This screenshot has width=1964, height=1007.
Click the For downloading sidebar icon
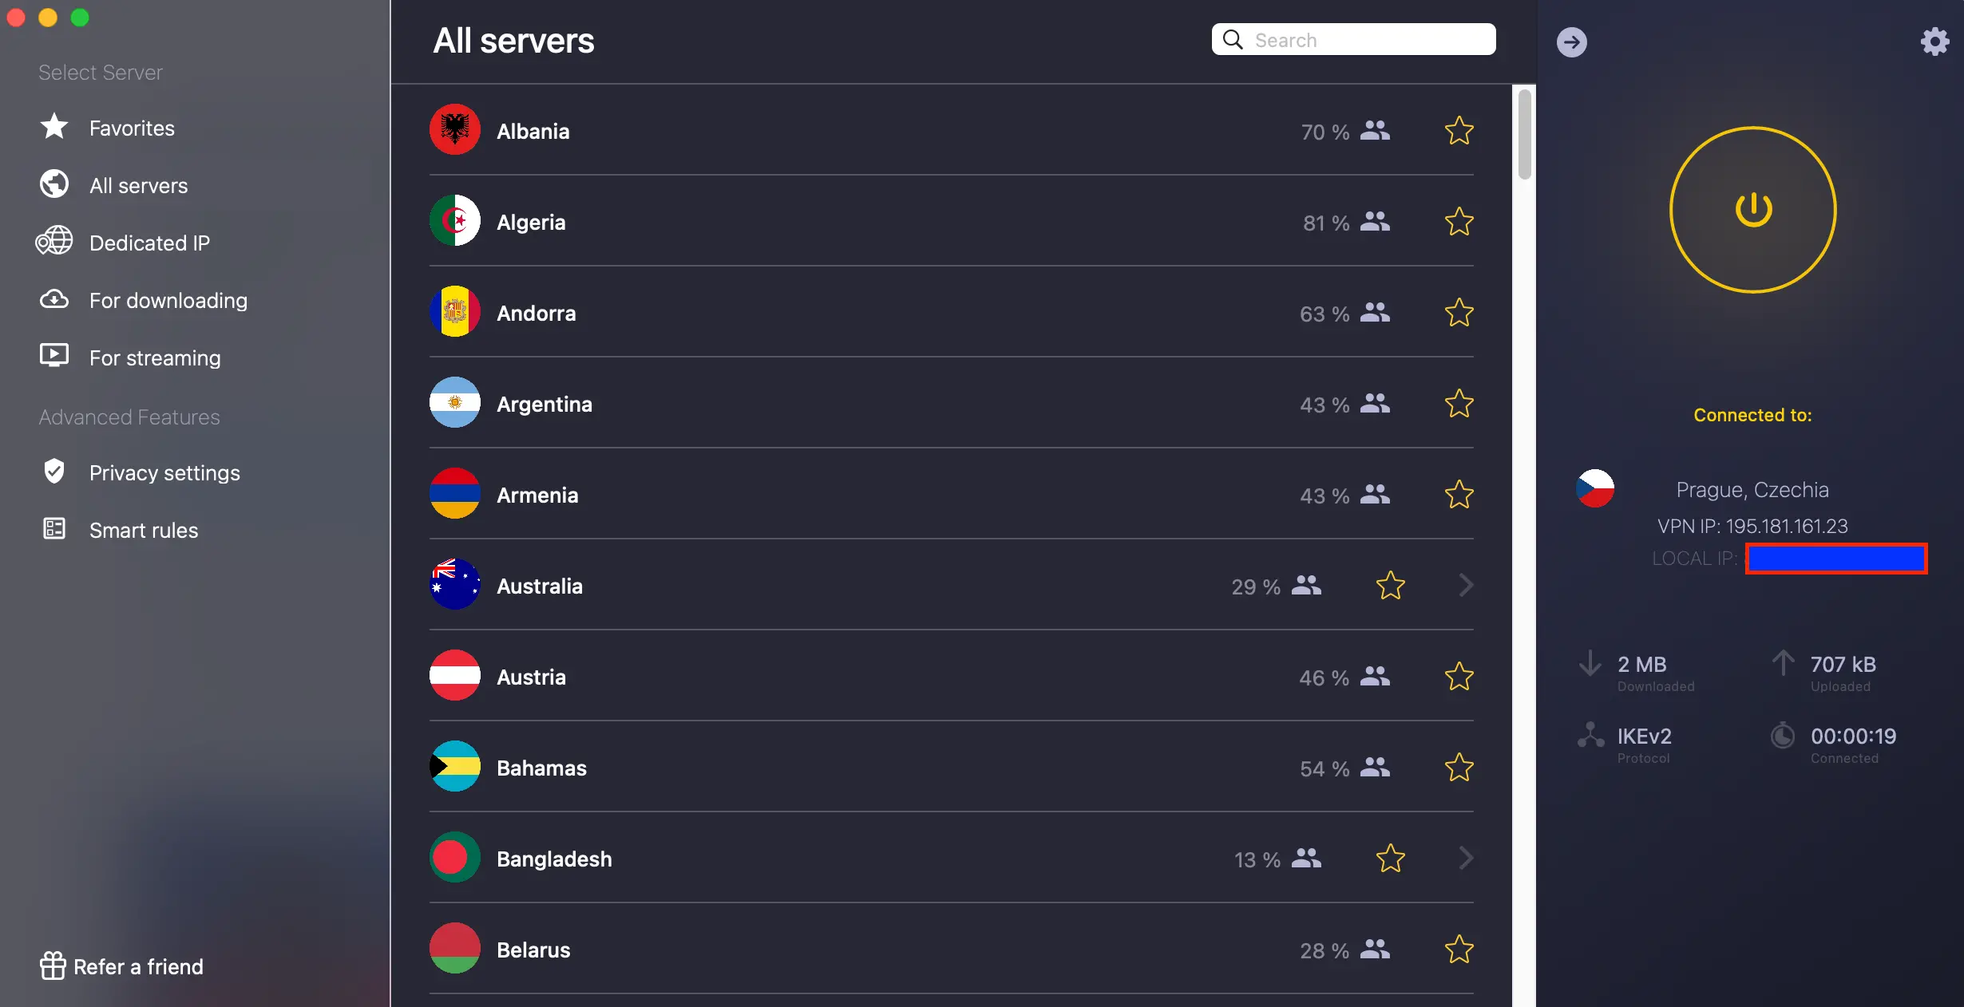(x=54, y=299)
